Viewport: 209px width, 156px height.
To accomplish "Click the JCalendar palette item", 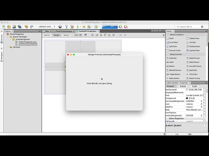I will point(171,58).
